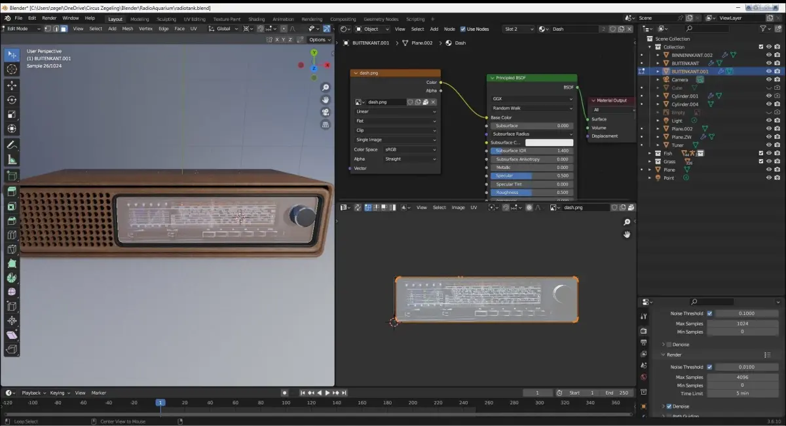Disable render for Tuner camera icon
This screenshot has width=786, height=426.
pos(777,145)
